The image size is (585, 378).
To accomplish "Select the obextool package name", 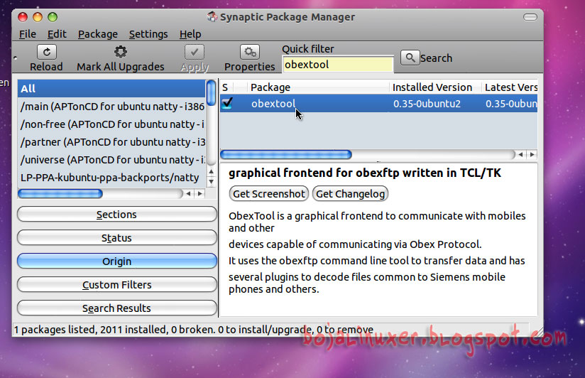I will click(x=273, y=104).
